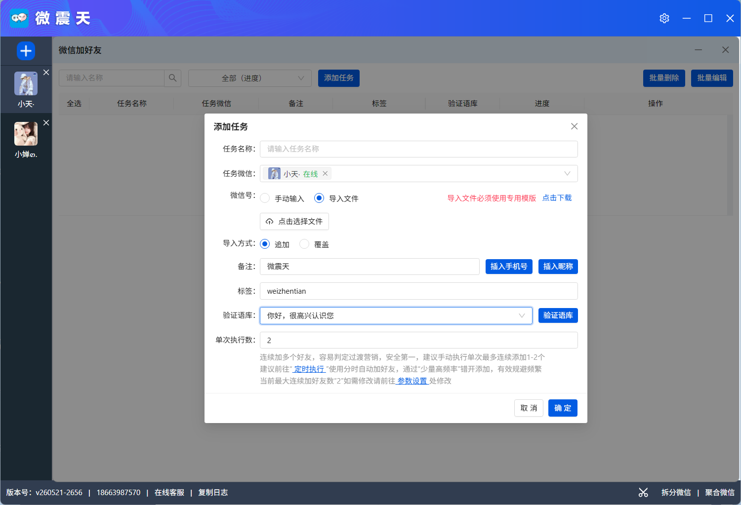Open the 定时执行 link
This screenshot has width=741, height=505.
[x=309, y=369]
